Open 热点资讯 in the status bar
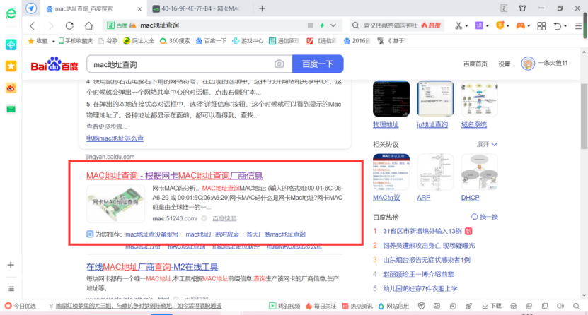The height and width of the screenshot is (315, 588). click(357, 306)
